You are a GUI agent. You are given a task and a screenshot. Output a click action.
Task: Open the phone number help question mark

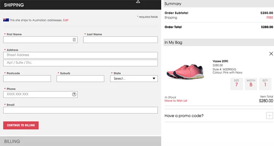click(74, 94)
